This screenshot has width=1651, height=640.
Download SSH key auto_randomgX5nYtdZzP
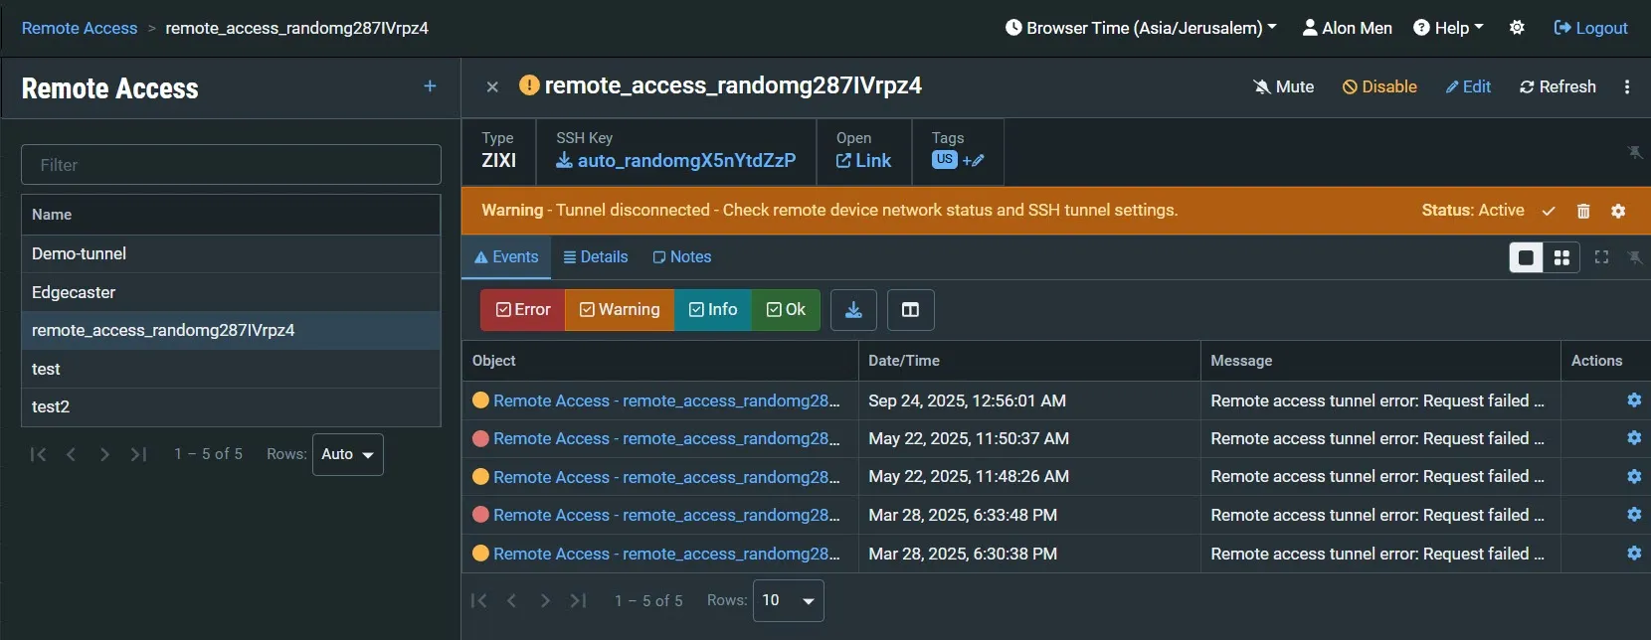click(676, 160)
